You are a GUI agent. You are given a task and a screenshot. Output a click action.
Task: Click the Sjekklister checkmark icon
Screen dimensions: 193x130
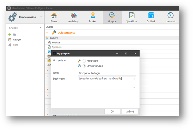[49, 47]
